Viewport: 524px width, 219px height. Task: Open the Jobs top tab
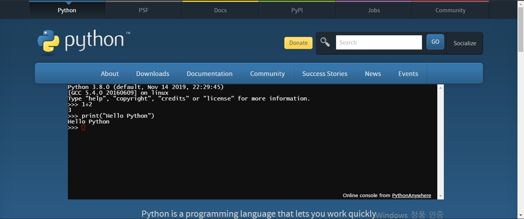point(374,10)
